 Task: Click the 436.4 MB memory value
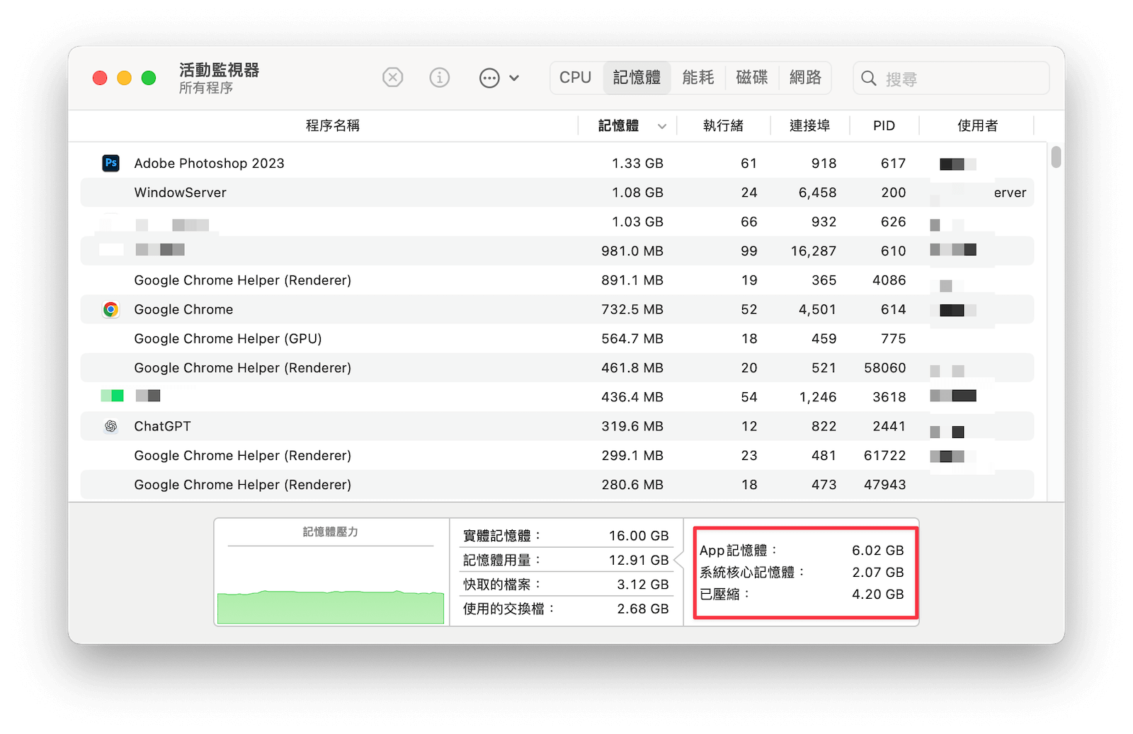click(632, 397)
